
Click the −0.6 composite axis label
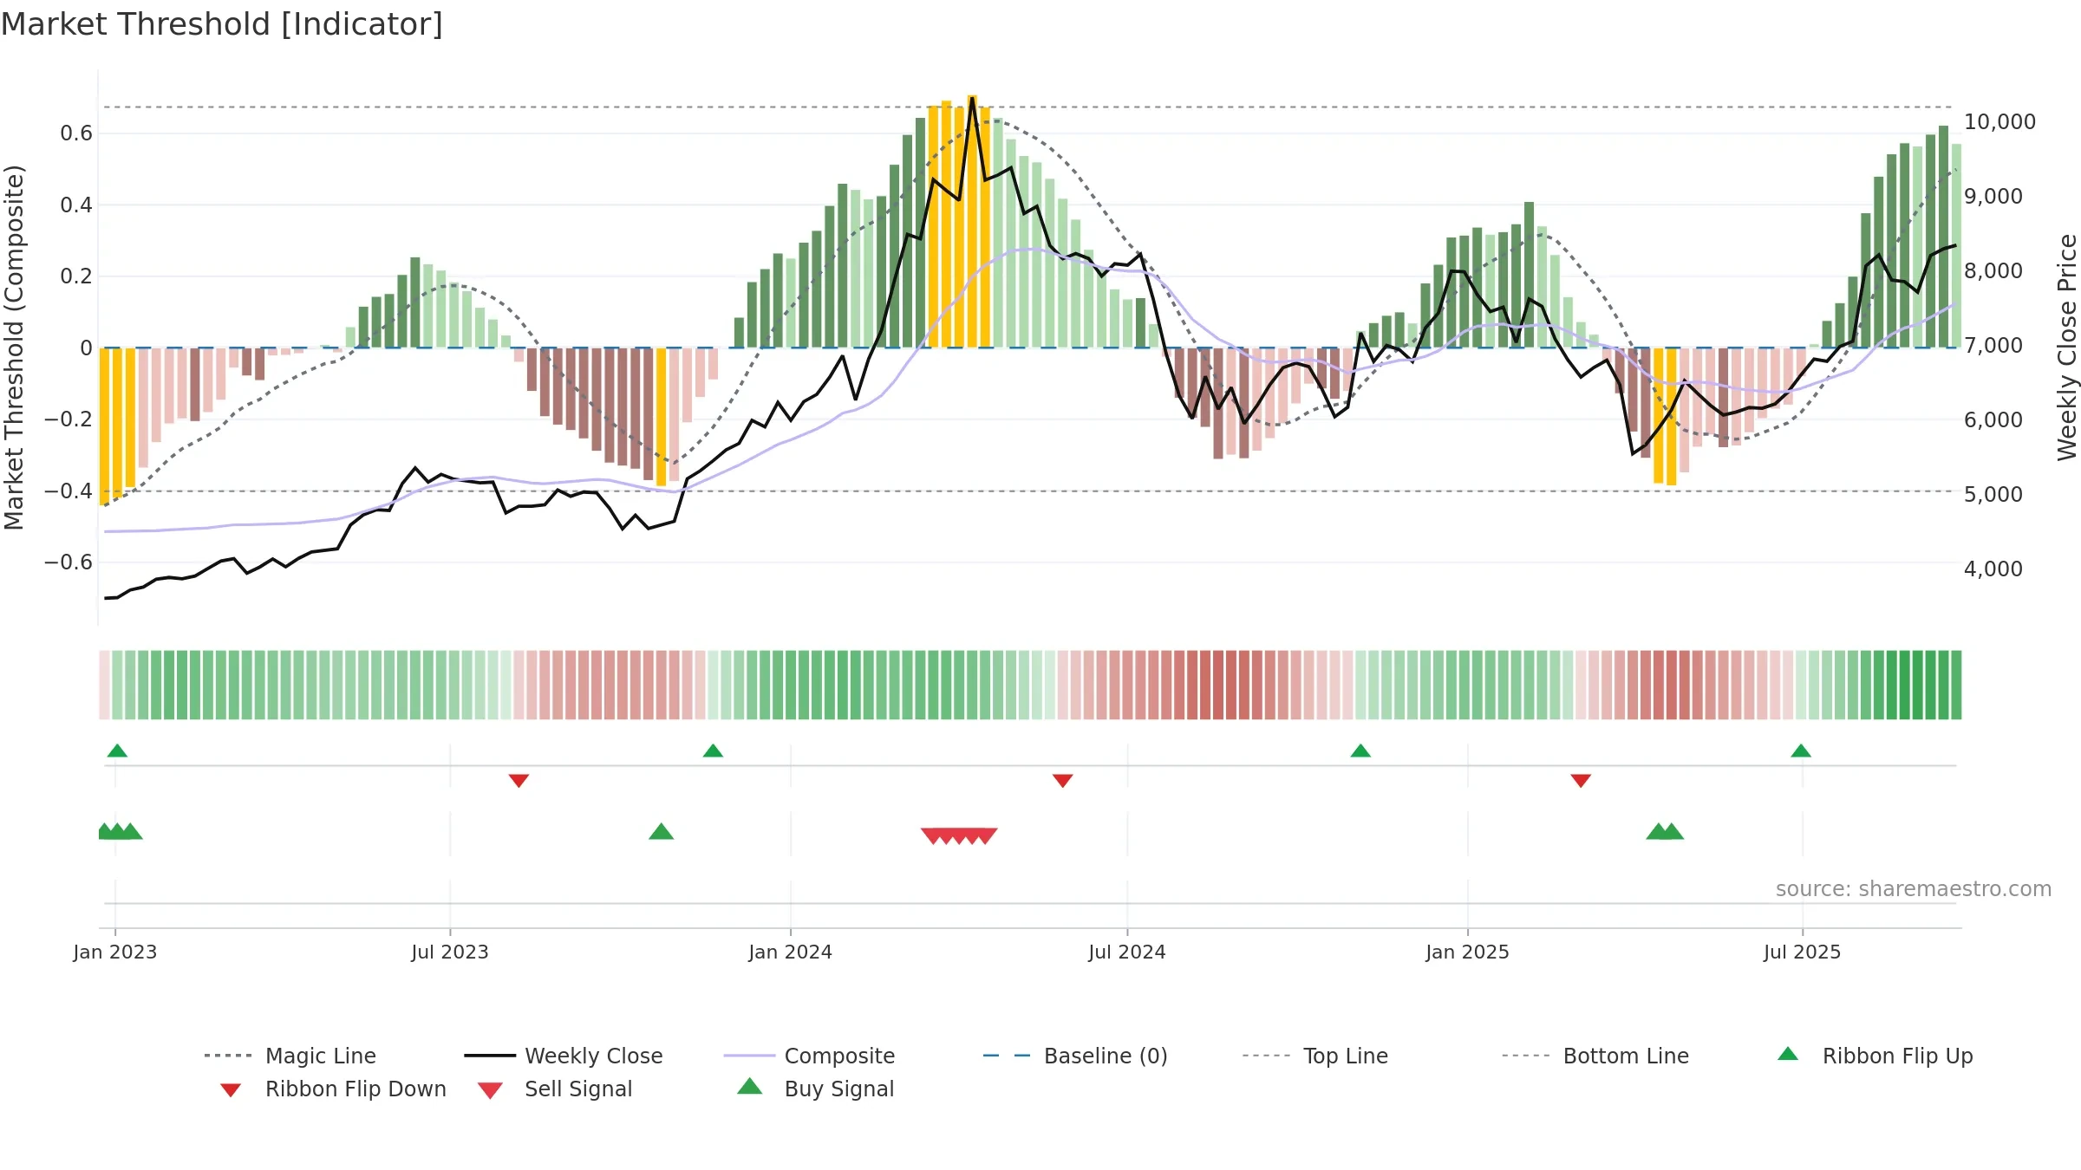pyautogui.click(x=68, y=562)
